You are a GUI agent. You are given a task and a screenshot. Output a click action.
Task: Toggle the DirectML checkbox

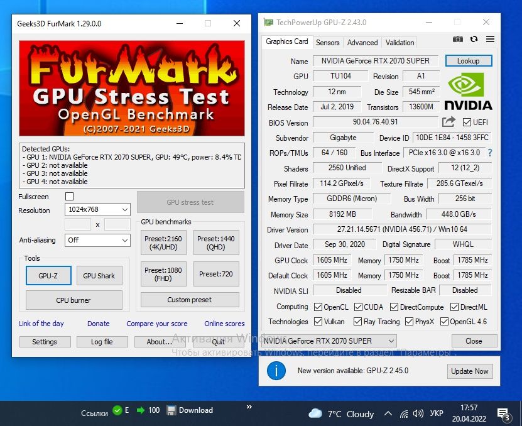[454, 307]
